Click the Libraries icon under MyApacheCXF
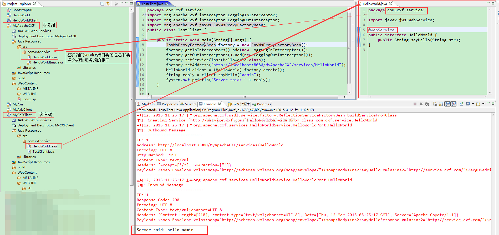499x235 pixels. [19, 68]
